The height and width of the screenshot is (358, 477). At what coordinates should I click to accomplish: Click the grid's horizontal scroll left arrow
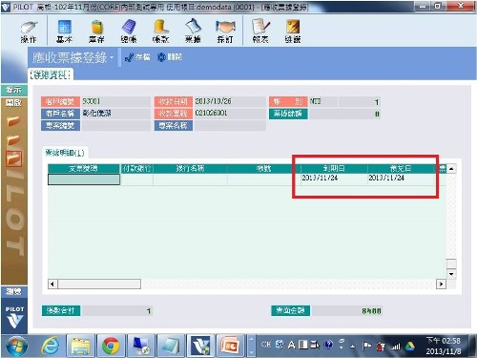pyautogui.click(x=52, y=284)
